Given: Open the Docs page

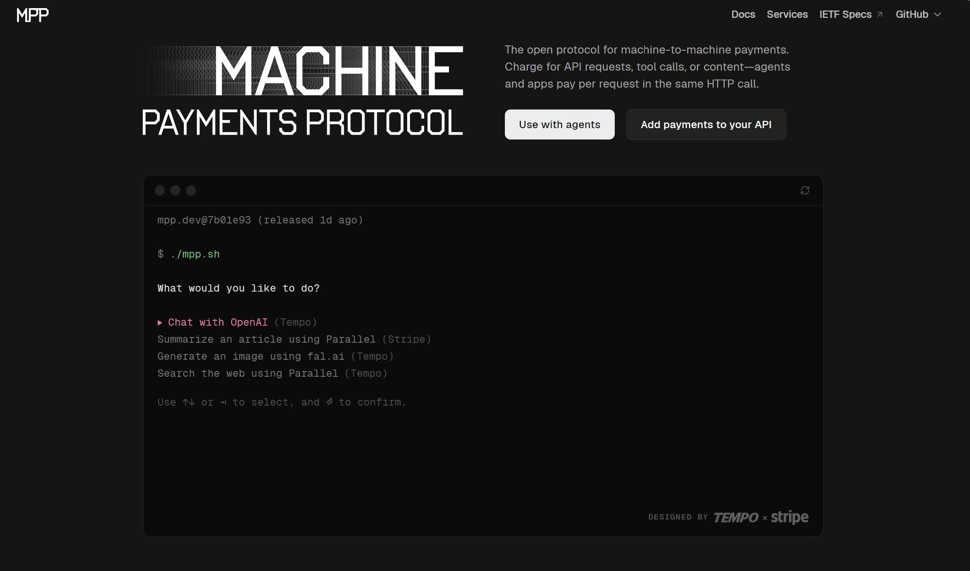Looking at the screenshot, I should click(743, 14).
